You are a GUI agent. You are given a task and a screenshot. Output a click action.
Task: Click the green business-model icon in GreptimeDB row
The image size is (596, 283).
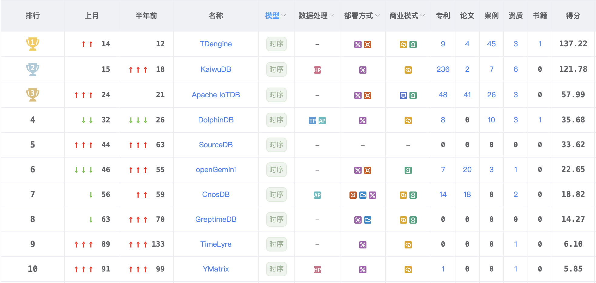pyautogui.click(x=413, y=220)
